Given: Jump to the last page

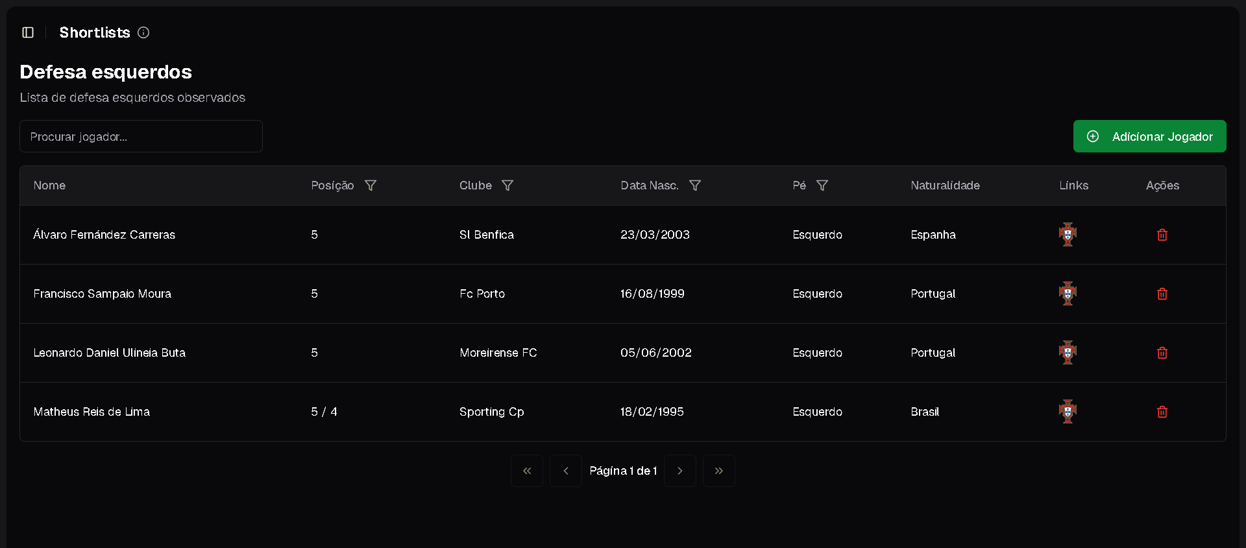Looking at the screenshot, I should [x=718, y=471].
